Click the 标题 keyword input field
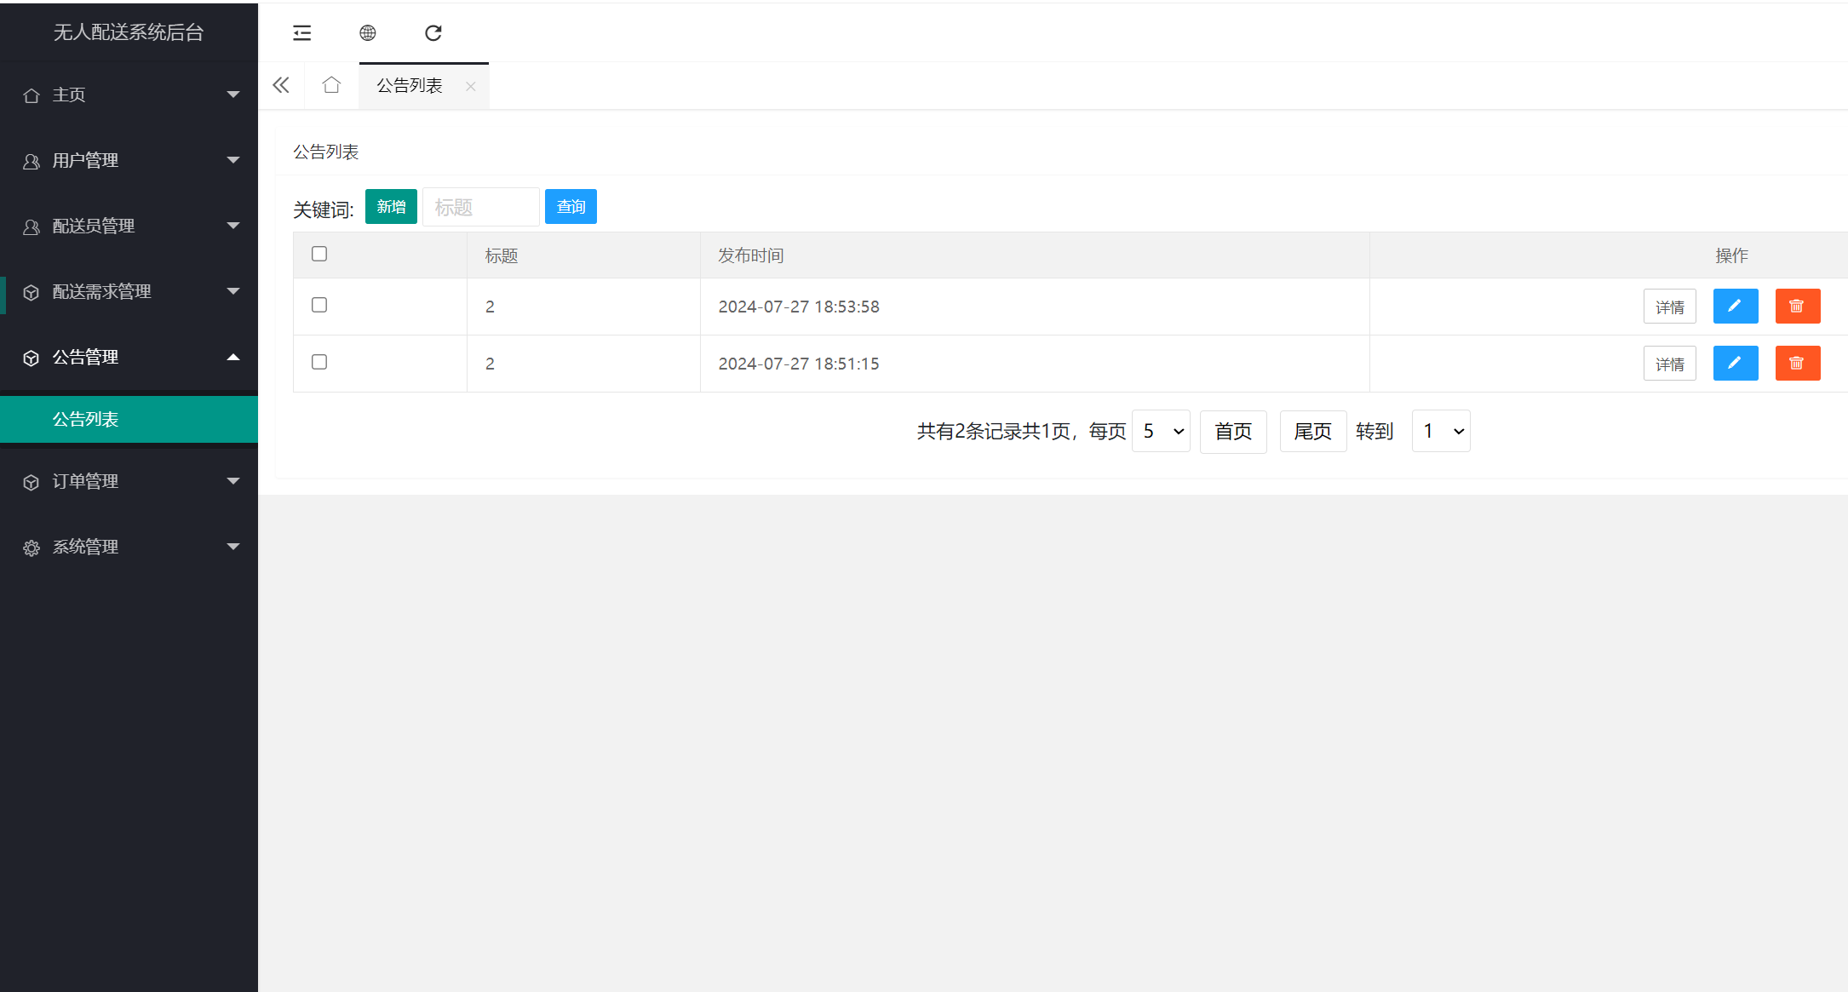Screen dimensions: 1848x992 480,206
